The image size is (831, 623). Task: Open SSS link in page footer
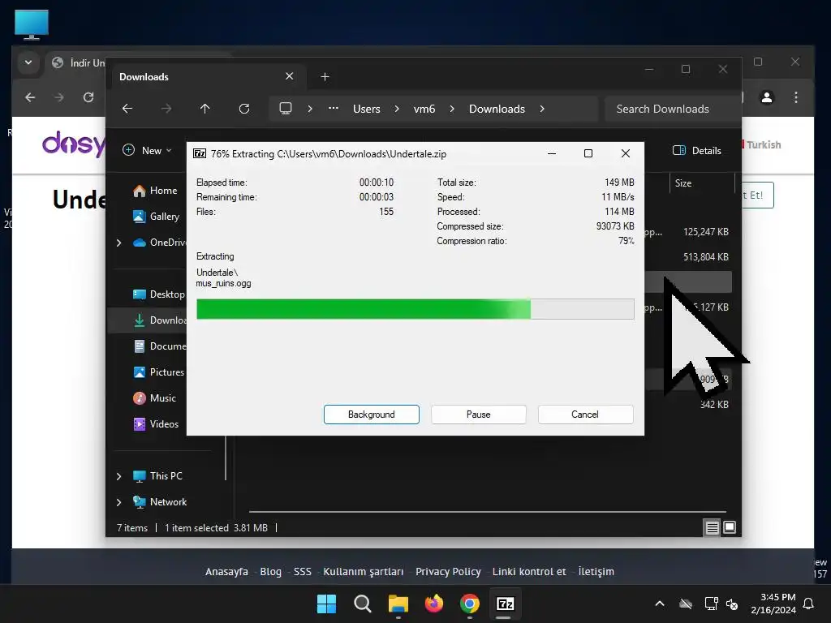(303, 572)
